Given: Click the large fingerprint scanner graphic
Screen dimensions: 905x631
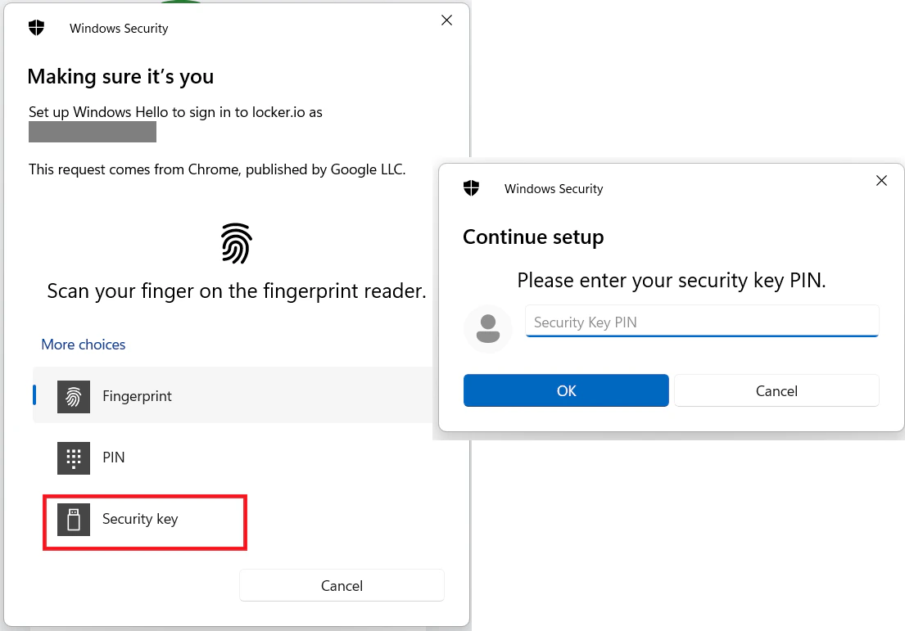Looking at the screenshot, I should (x=236, y=242).
